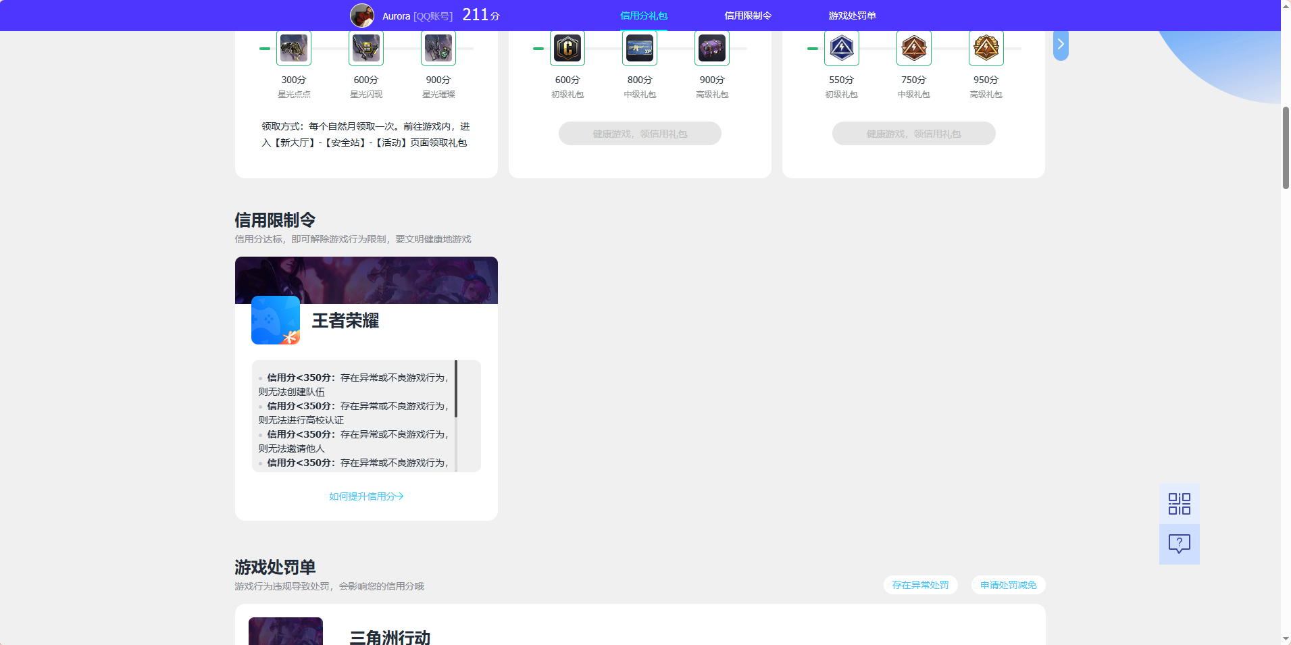This screenshot has width=1291, height=645.
Task: Open the QR code floating icon
Action: pos(1180,504)
